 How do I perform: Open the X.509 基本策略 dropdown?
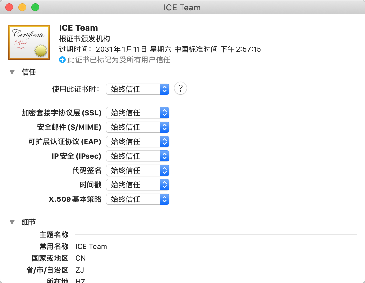(134, 199)
